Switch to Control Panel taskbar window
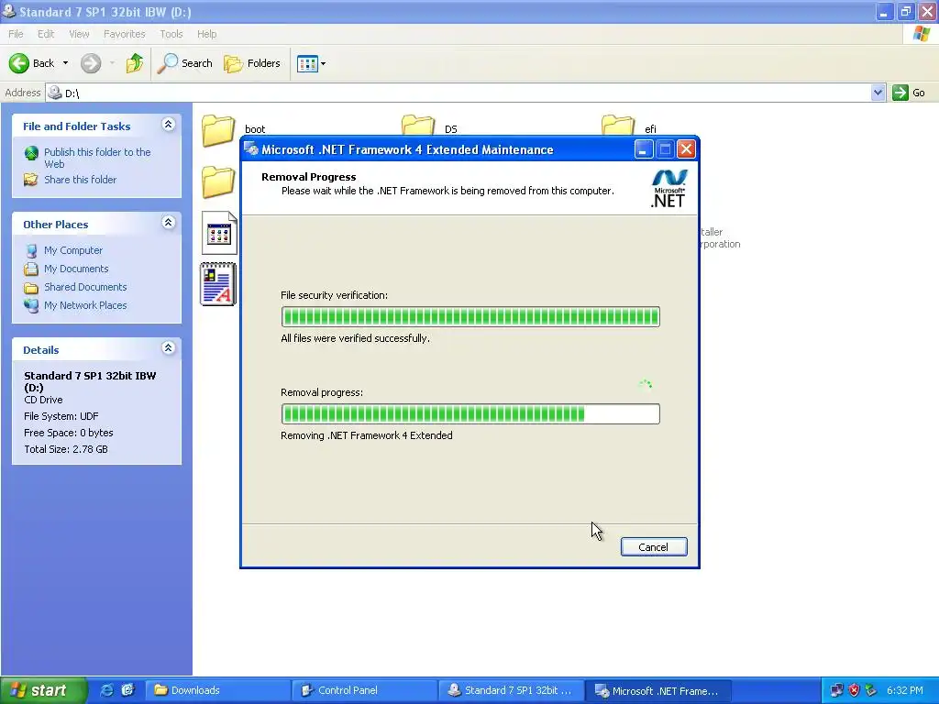 [364, 690]
